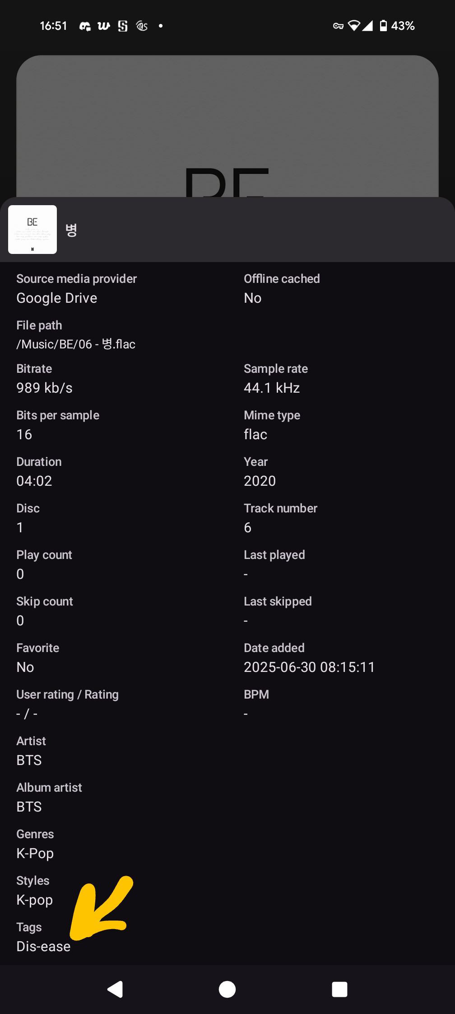Image resolution: width=455 pixels, height=1014 pixels.
Task: Tap the mobile signal strength icon
Action: (x=367, y=26)
